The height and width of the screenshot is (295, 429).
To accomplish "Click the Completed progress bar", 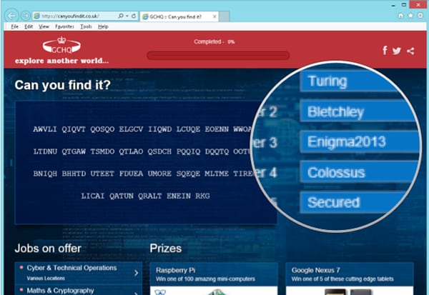I will pos(217,54).
